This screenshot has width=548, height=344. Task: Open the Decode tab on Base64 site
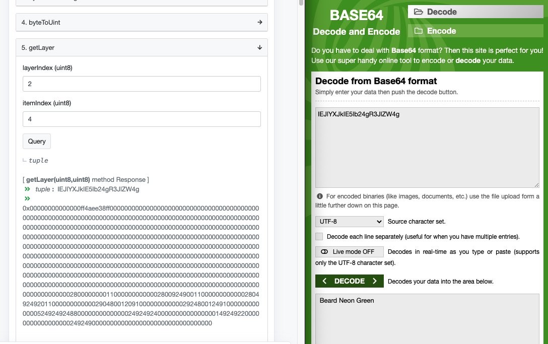(475, 12)
